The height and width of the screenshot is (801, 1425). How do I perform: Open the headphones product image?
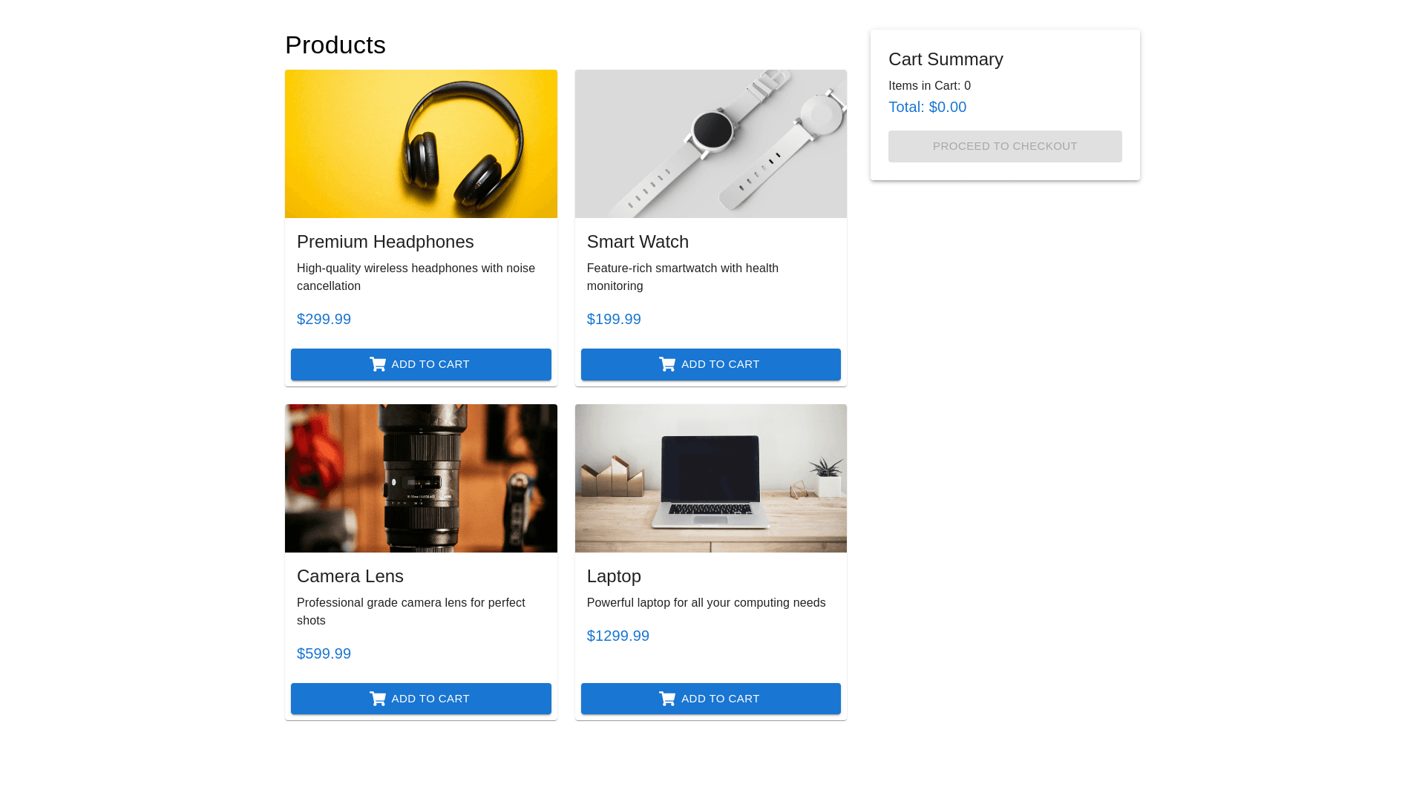tap(421, 144)
